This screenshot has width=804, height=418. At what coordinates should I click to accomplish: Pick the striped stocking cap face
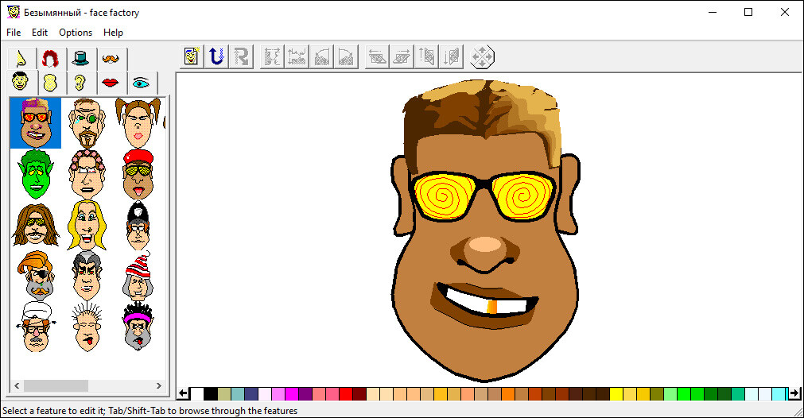click(138, 276)
